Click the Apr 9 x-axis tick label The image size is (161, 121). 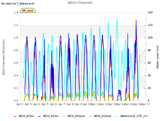tap(78, 104)
